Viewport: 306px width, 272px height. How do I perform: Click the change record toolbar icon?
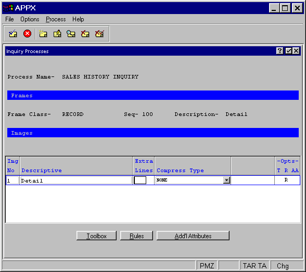tap(57, 34)
